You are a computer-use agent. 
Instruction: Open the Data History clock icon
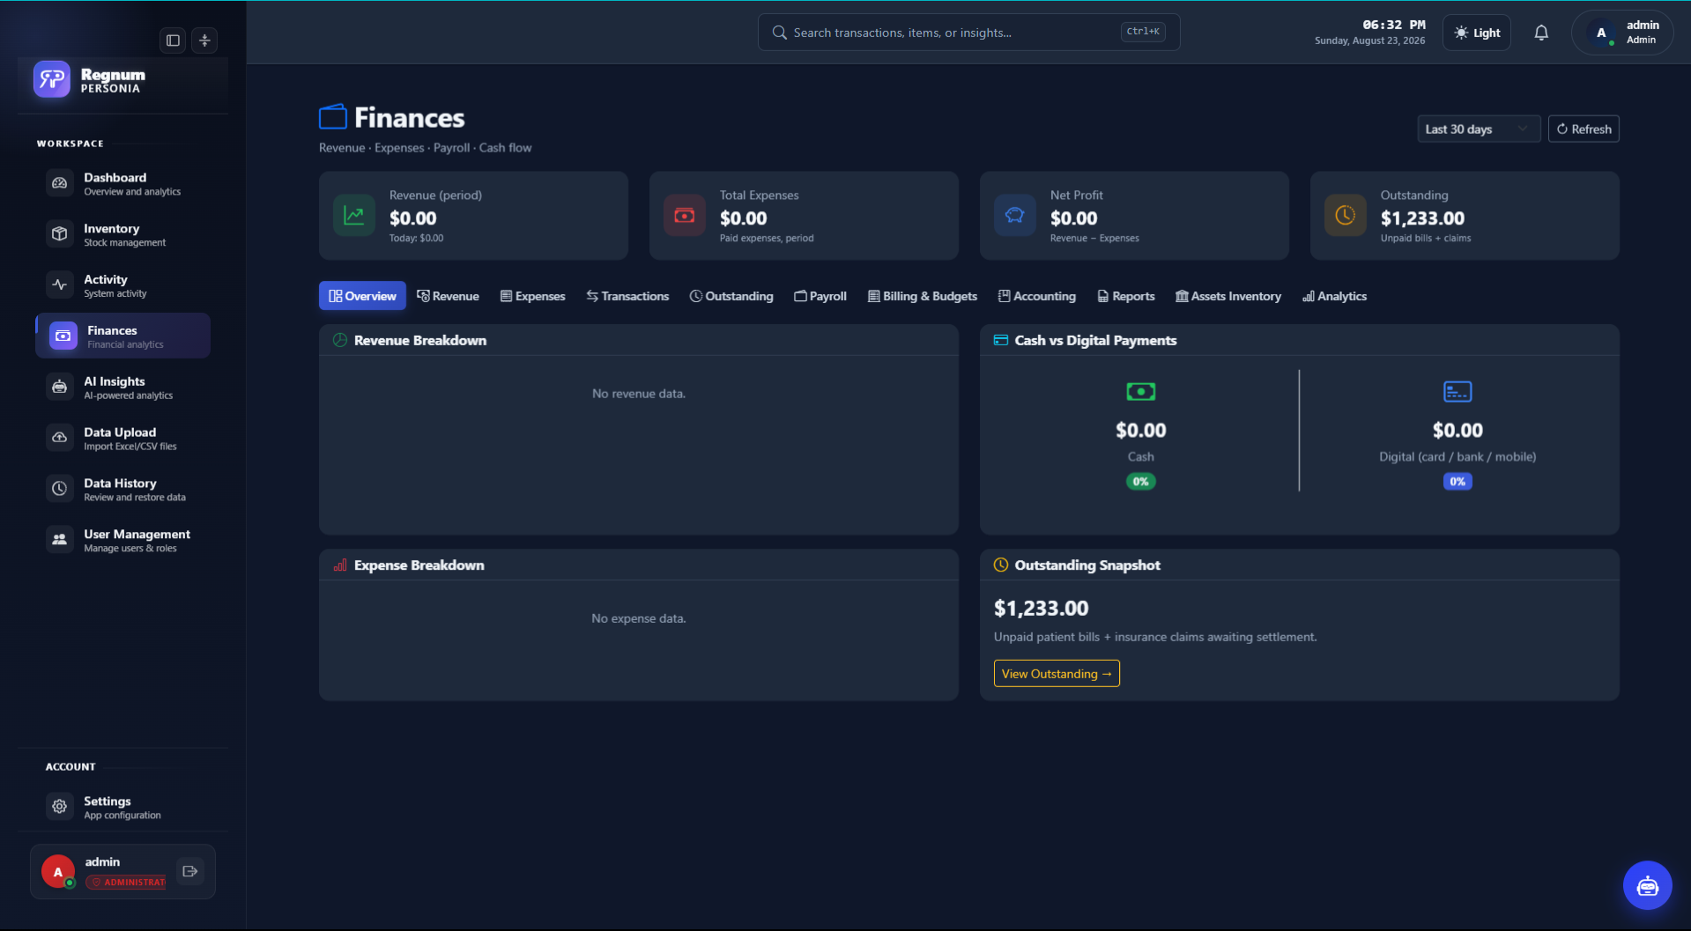[x=59, y=489]
